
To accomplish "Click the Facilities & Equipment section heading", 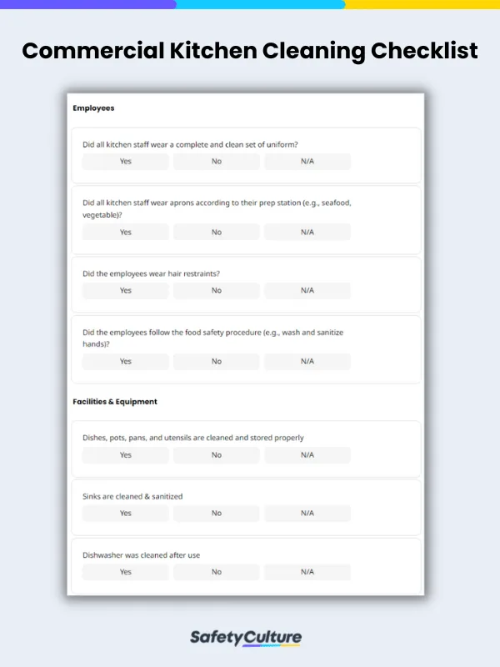I will click(x=115, y=402).
